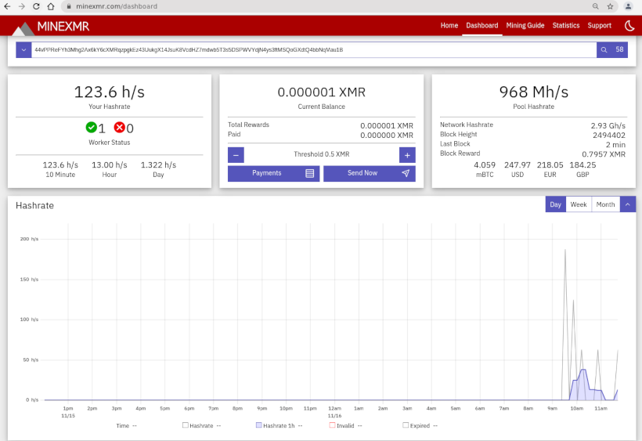Increase payout threshold with plus button
The width and height of the screenshot is (642, 441).
pyautogui.click(x=407, y=155)
